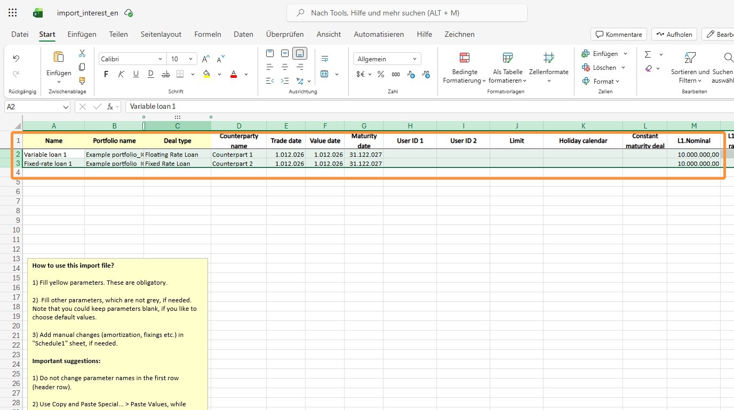The image size is (734, 410).
Task: Toggle bold formatting (F)
Action: click(106, 74)
